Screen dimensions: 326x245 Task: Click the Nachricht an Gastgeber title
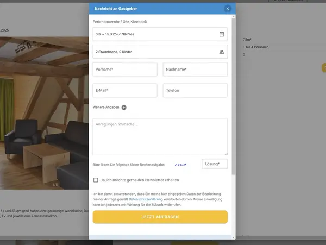tap(116, 9)
